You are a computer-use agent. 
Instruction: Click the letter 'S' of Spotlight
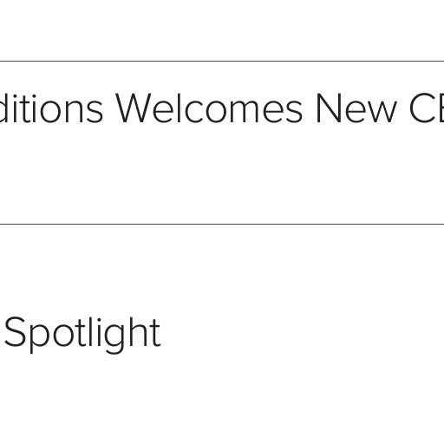15,332
